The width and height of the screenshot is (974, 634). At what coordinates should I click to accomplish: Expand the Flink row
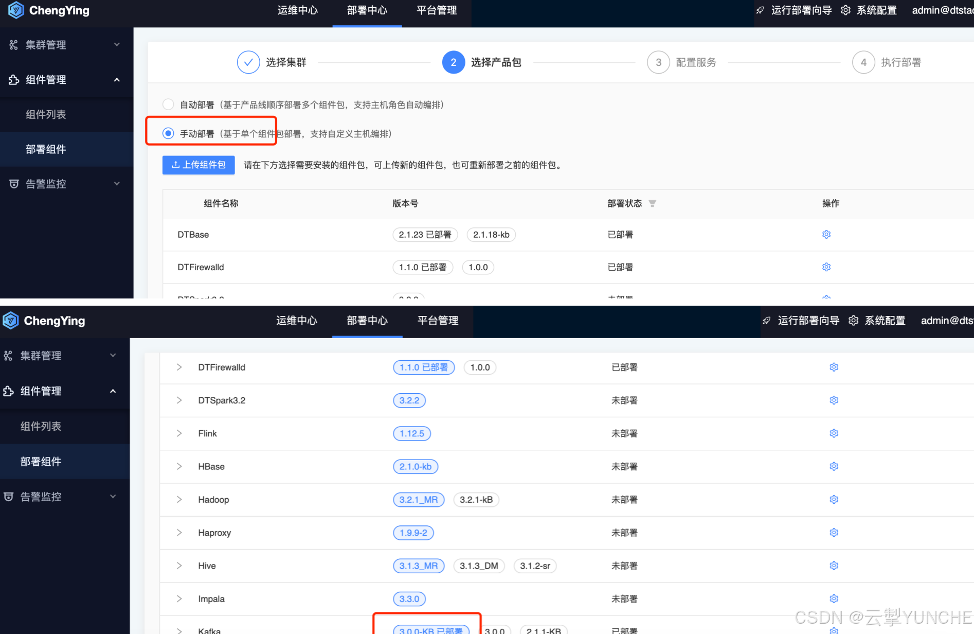click(179, 433)
